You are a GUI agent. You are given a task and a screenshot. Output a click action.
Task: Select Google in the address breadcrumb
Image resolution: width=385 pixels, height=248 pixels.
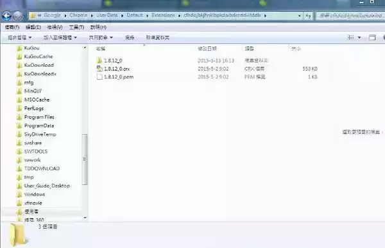point(52,15)
